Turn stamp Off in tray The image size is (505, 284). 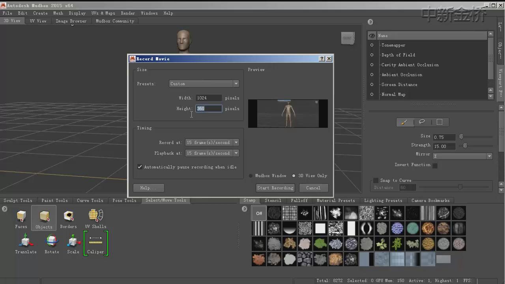(259, 213)
